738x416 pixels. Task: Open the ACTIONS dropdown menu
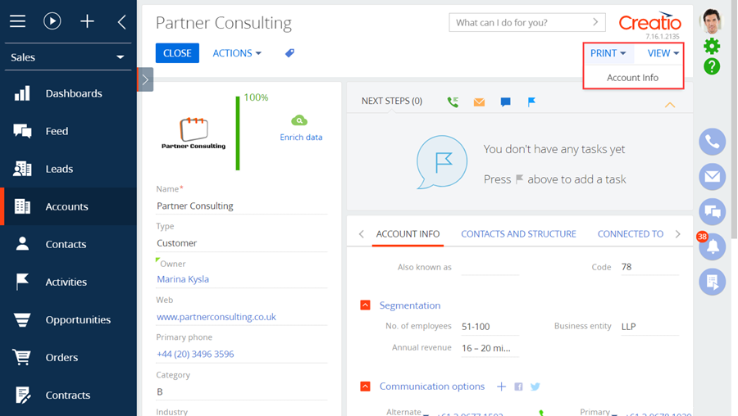(x=237, y=53)
